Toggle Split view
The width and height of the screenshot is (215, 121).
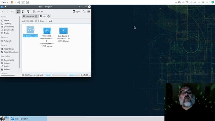77,12
